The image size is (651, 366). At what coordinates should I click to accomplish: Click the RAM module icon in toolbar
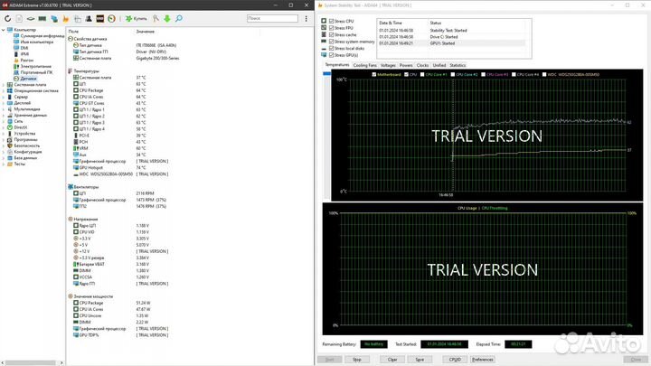(x=42, y=19)
